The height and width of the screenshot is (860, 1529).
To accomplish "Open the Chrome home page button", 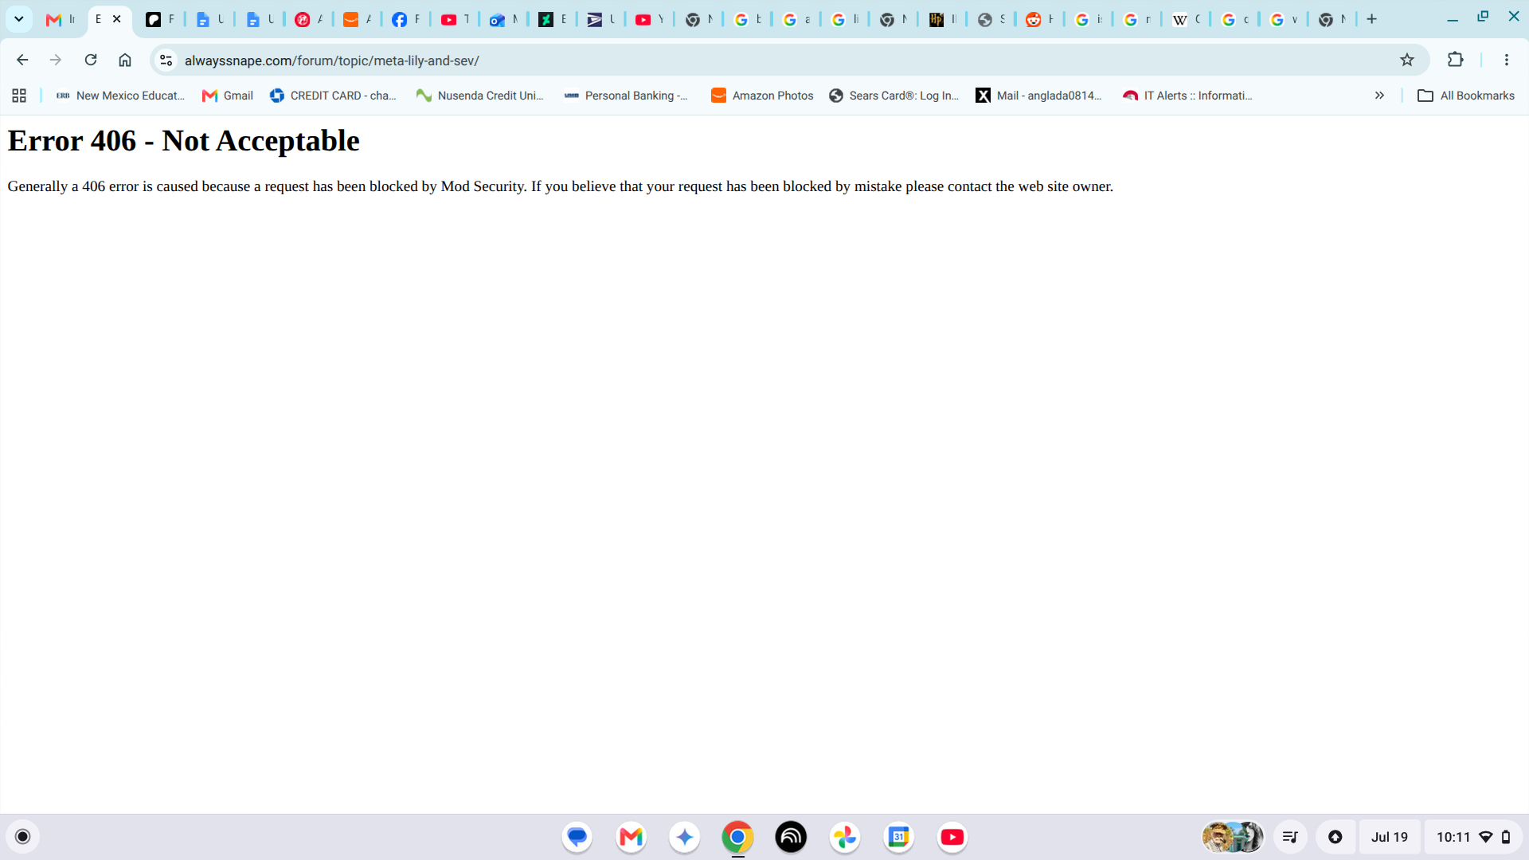I will click(x=125, y=60).
